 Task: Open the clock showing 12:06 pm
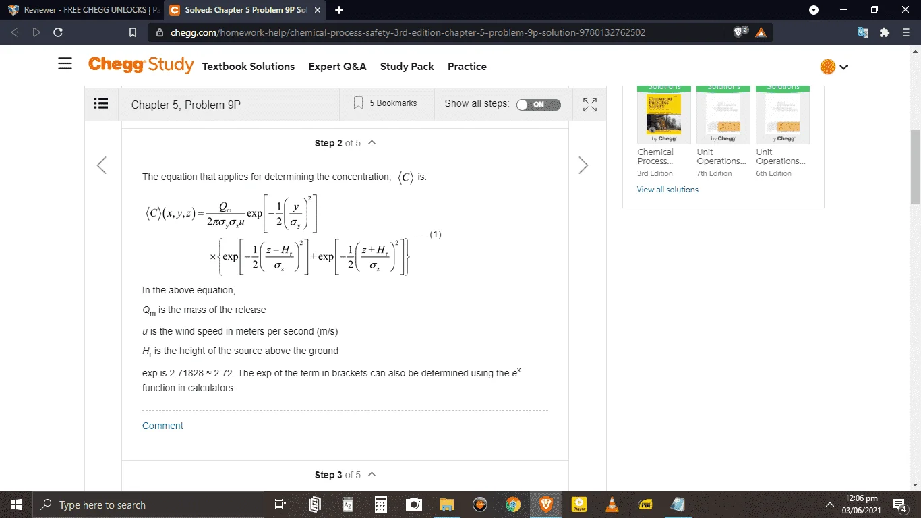tap(861, 505)
